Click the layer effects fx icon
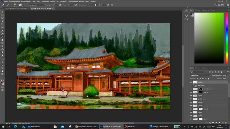 [x=210, y=123]
